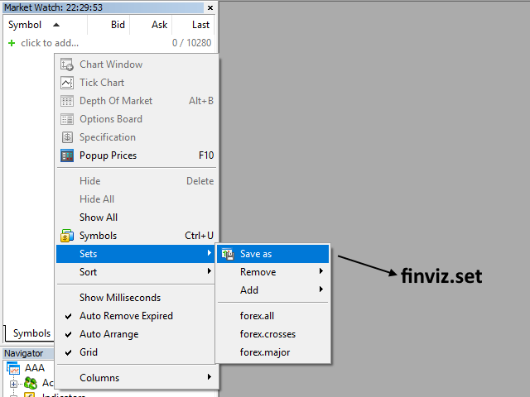Image resolution: width=530 pixels, height=397 pixels.
Task: Sort by the Symbol column header
Action: (25, 25)
